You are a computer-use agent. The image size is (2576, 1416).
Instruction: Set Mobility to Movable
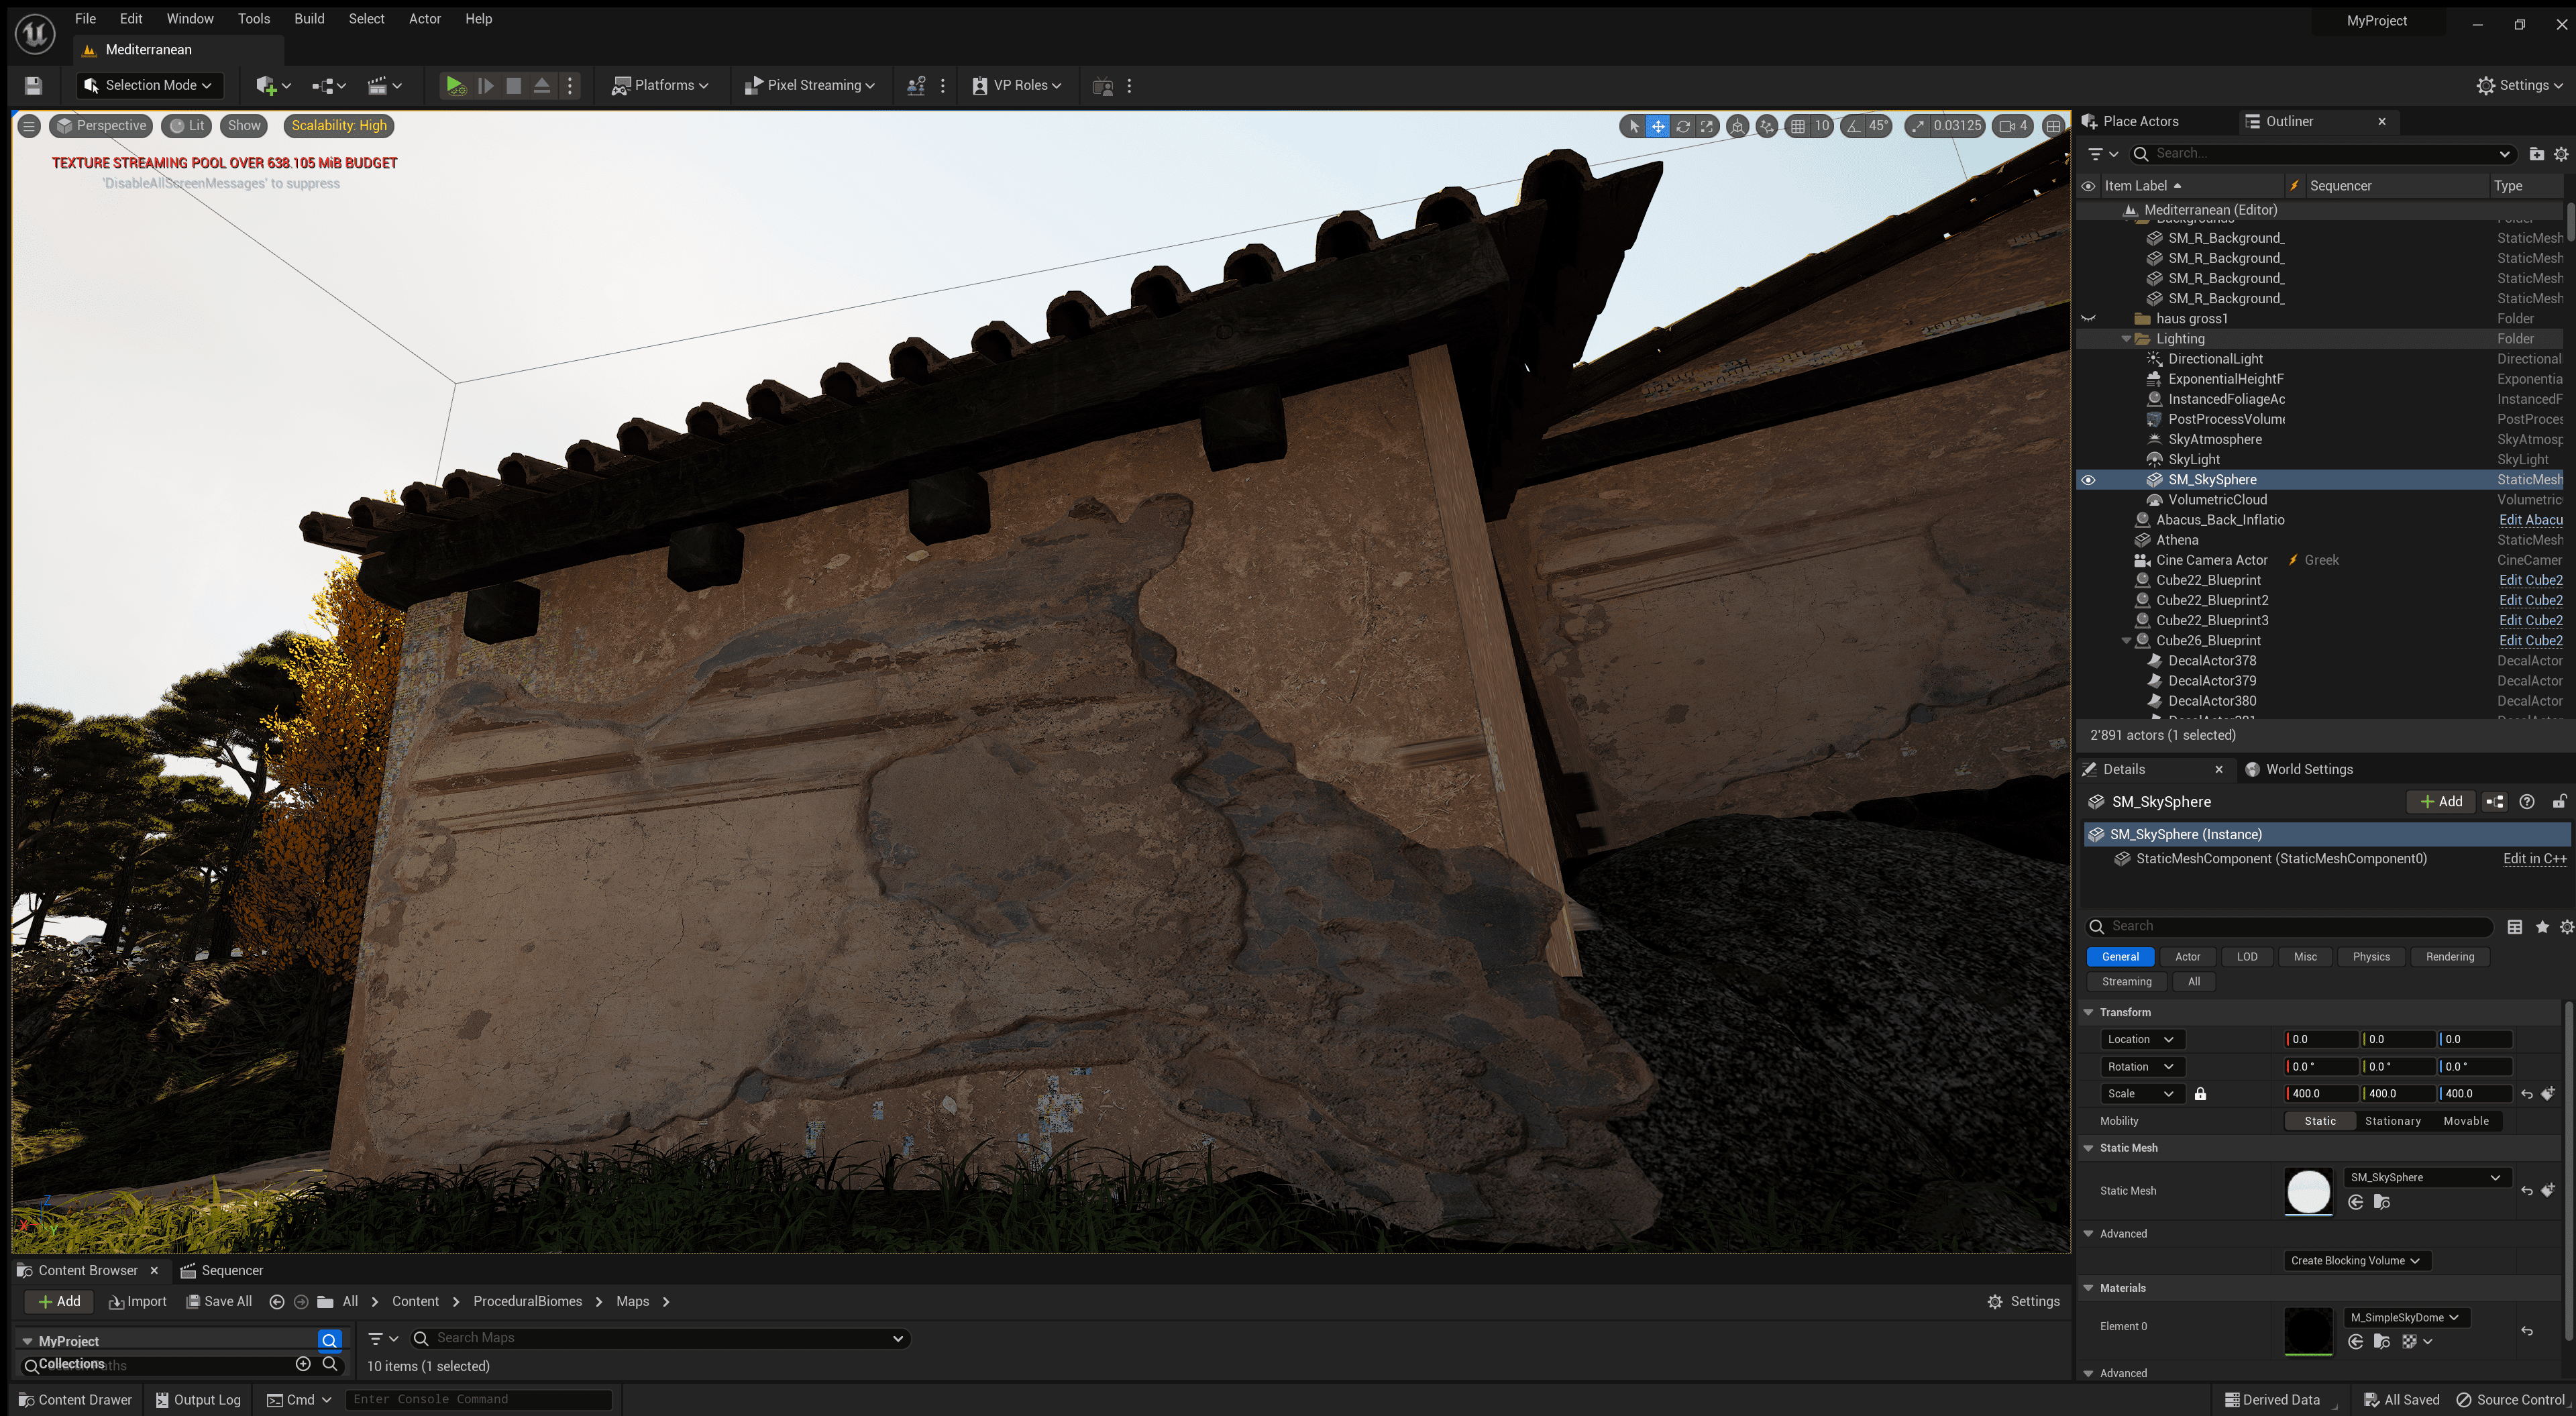(2465, 1121)
